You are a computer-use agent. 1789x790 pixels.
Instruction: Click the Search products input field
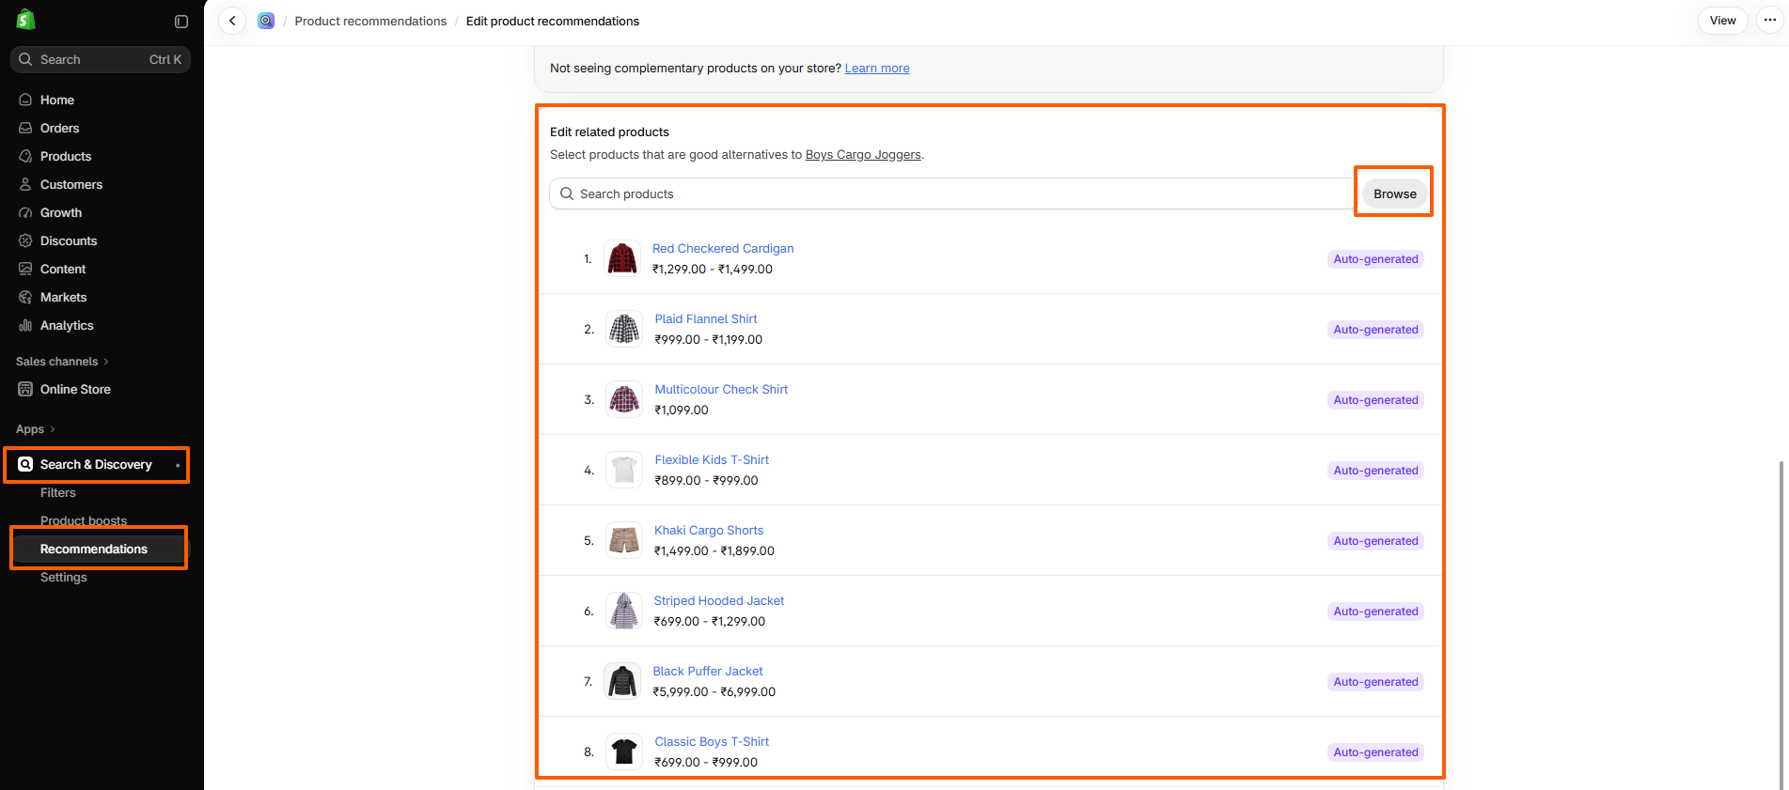coord(951,194)
